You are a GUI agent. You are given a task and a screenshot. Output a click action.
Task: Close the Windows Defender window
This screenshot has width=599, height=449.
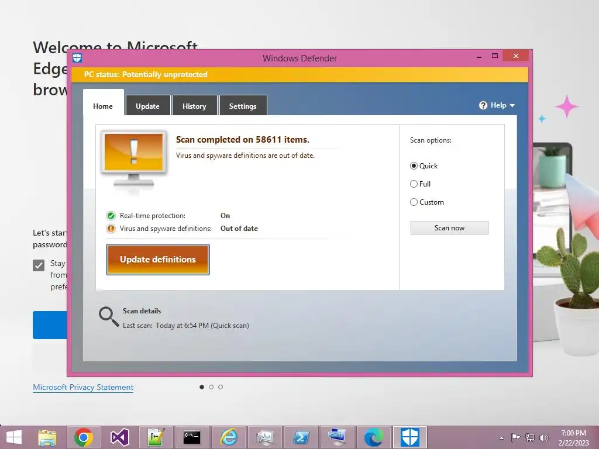tap(516, 56)
